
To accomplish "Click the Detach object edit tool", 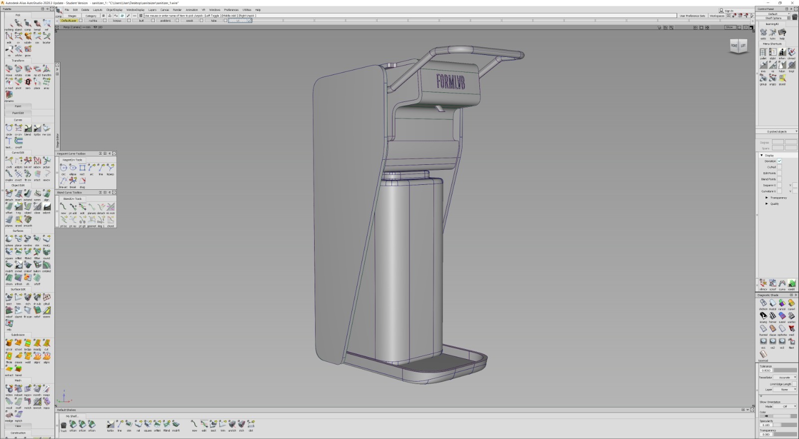I will pos(9,194).
